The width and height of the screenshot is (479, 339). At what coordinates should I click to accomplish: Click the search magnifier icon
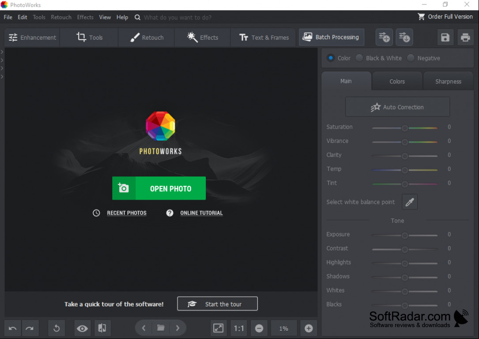(x=137, y=17)
